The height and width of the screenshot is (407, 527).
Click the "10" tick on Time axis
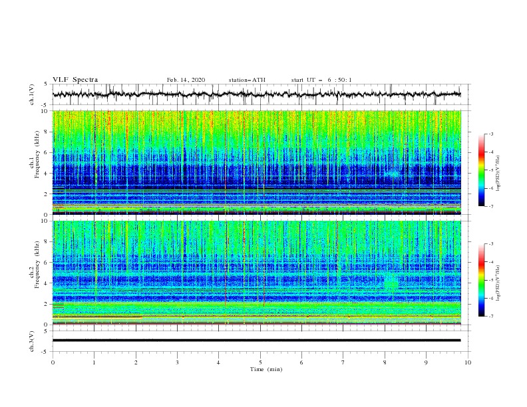(x=468, y=362)
